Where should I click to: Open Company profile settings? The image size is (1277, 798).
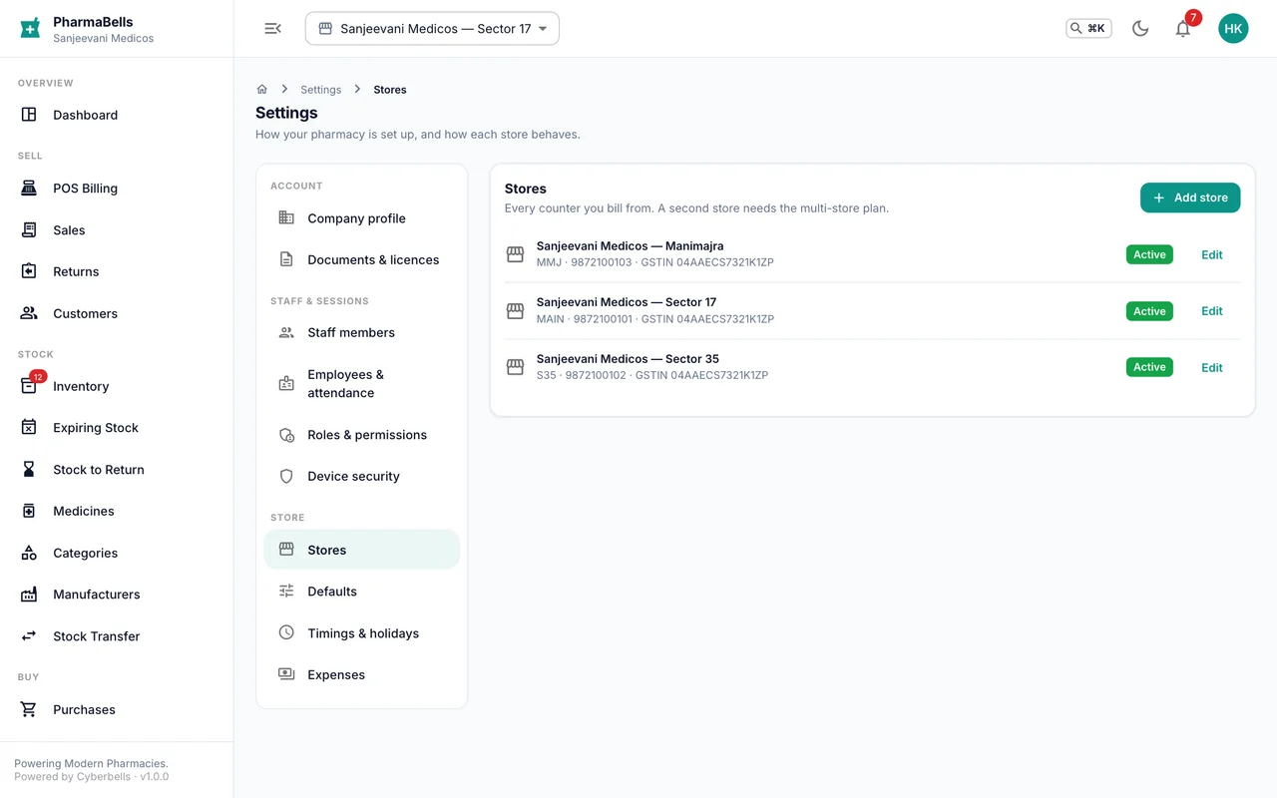point(362,218)
